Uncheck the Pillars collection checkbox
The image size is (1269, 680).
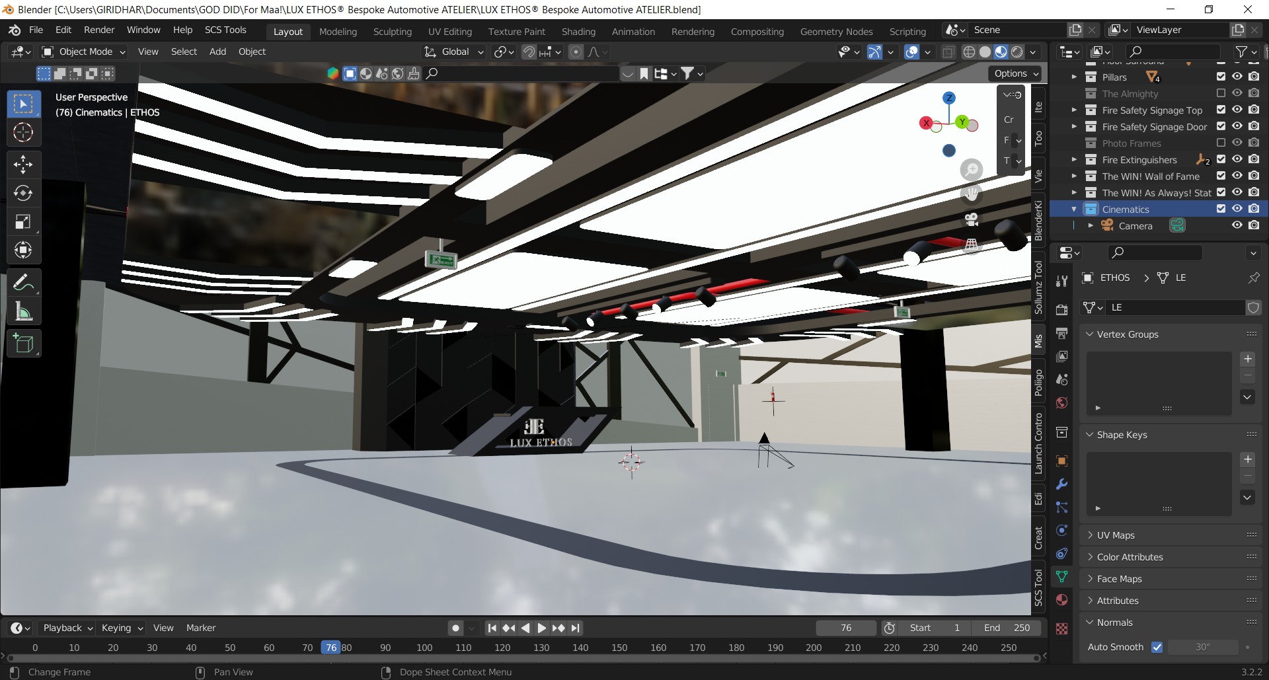[1221, 77]
